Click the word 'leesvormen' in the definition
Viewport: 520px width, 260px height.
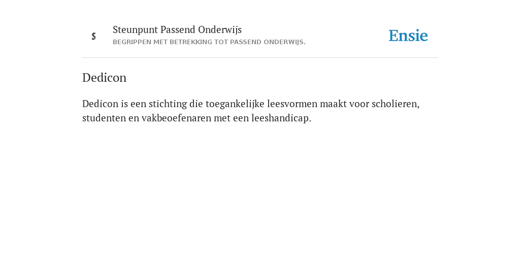coord(292,104)
